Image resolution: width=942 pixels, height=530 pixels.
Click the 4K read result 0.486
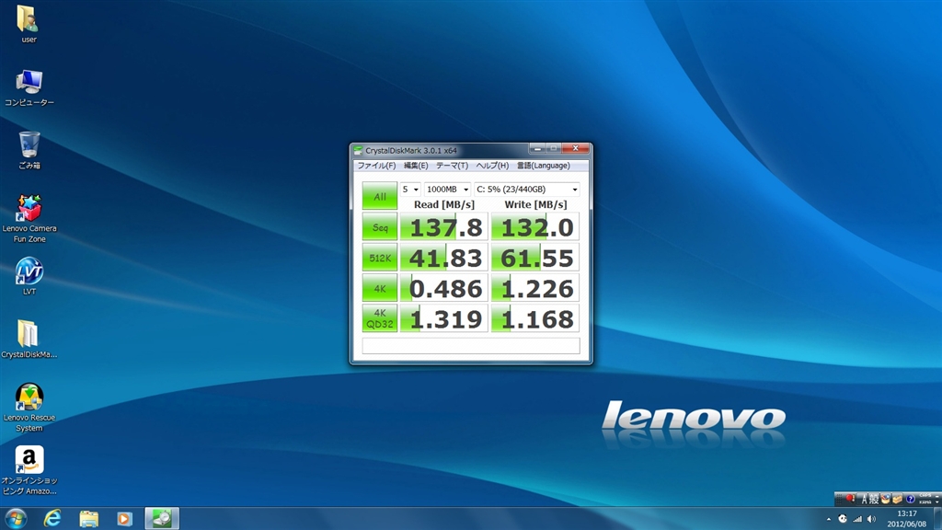(x=444, y=288)
